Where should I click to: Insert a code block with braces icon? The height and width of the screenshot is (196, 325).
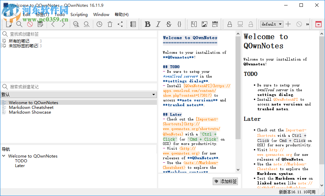click(x=179, y=24)
